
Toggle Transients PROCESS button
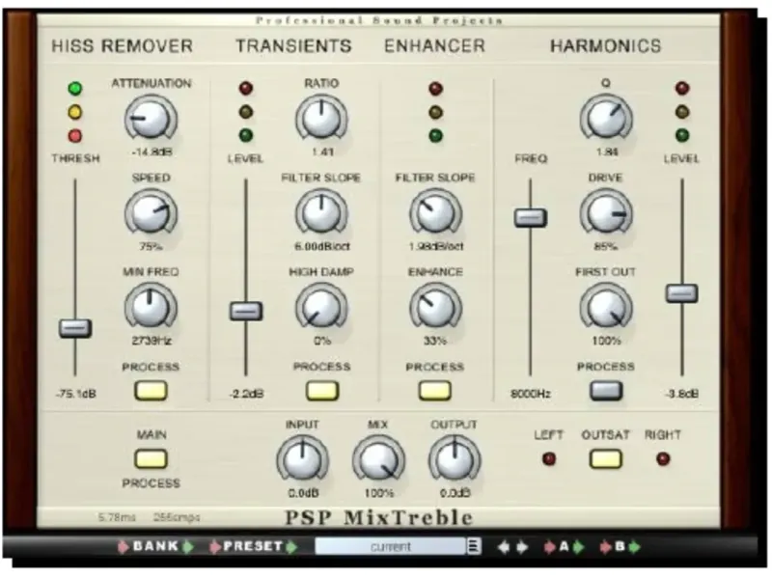[322, 391]
